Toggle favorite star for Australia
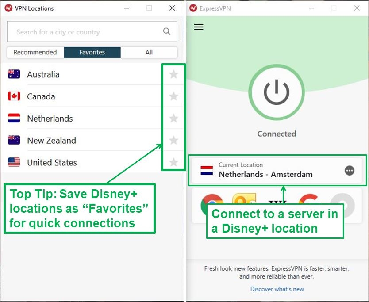The width and height of the screenshot is (369, 302). tap(174, 74)
